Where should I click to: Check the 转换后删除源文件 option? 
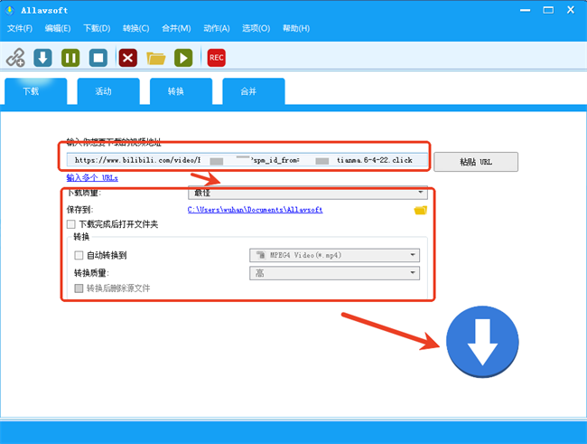pos(79,288)
